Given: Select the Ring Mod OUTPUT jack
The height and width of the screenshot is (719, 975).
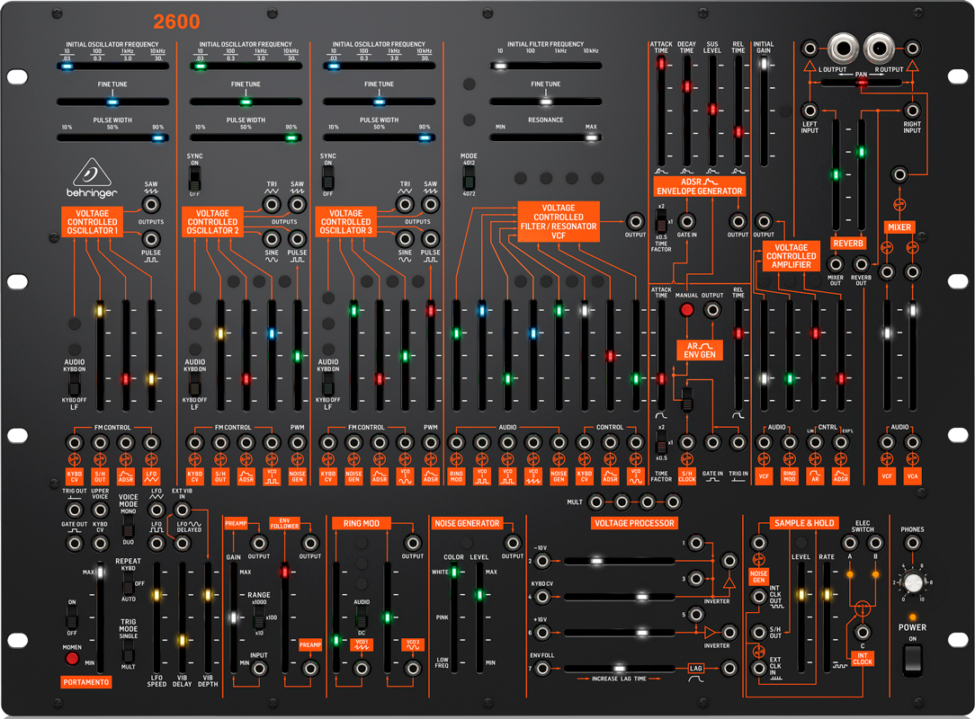Looking at the screenshot, I should 413,542.
